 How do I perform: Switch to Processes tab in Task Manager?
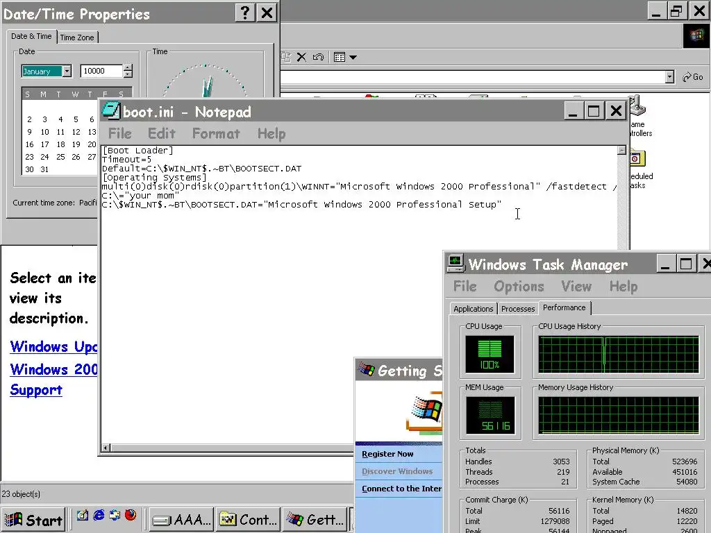(x=518, y=309)
